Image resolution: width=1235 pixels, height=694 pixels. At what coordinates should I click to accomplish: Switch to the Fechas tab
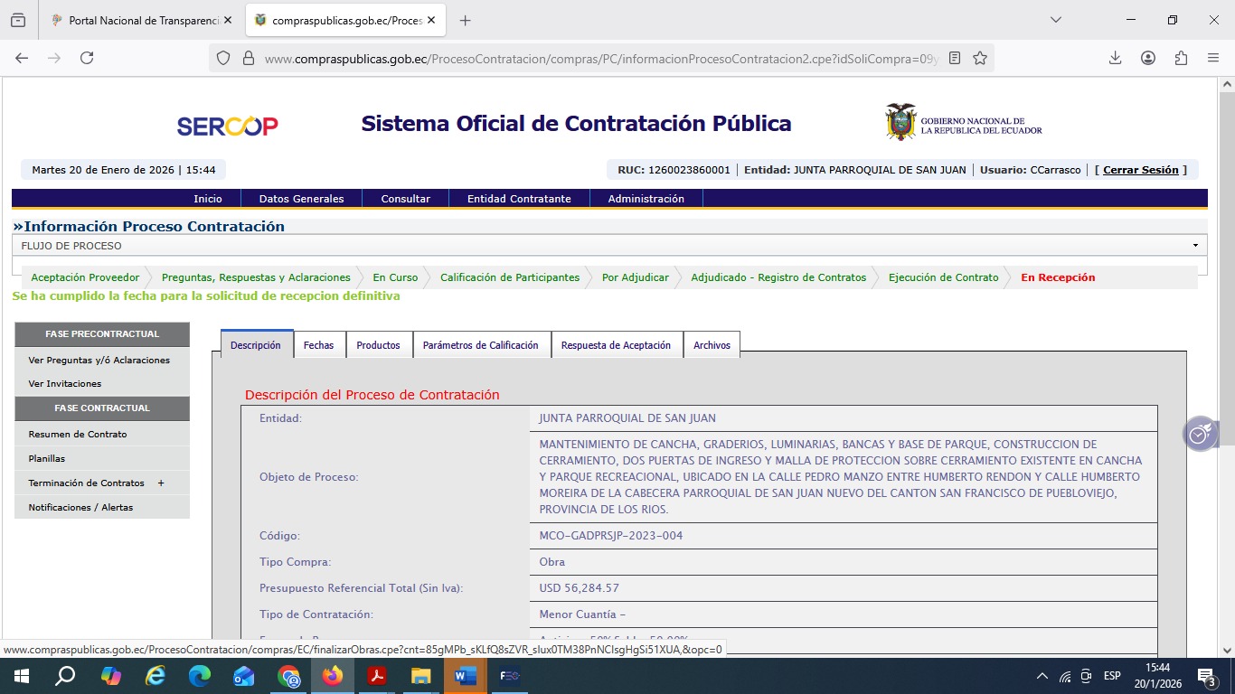(x=318, y=345)
